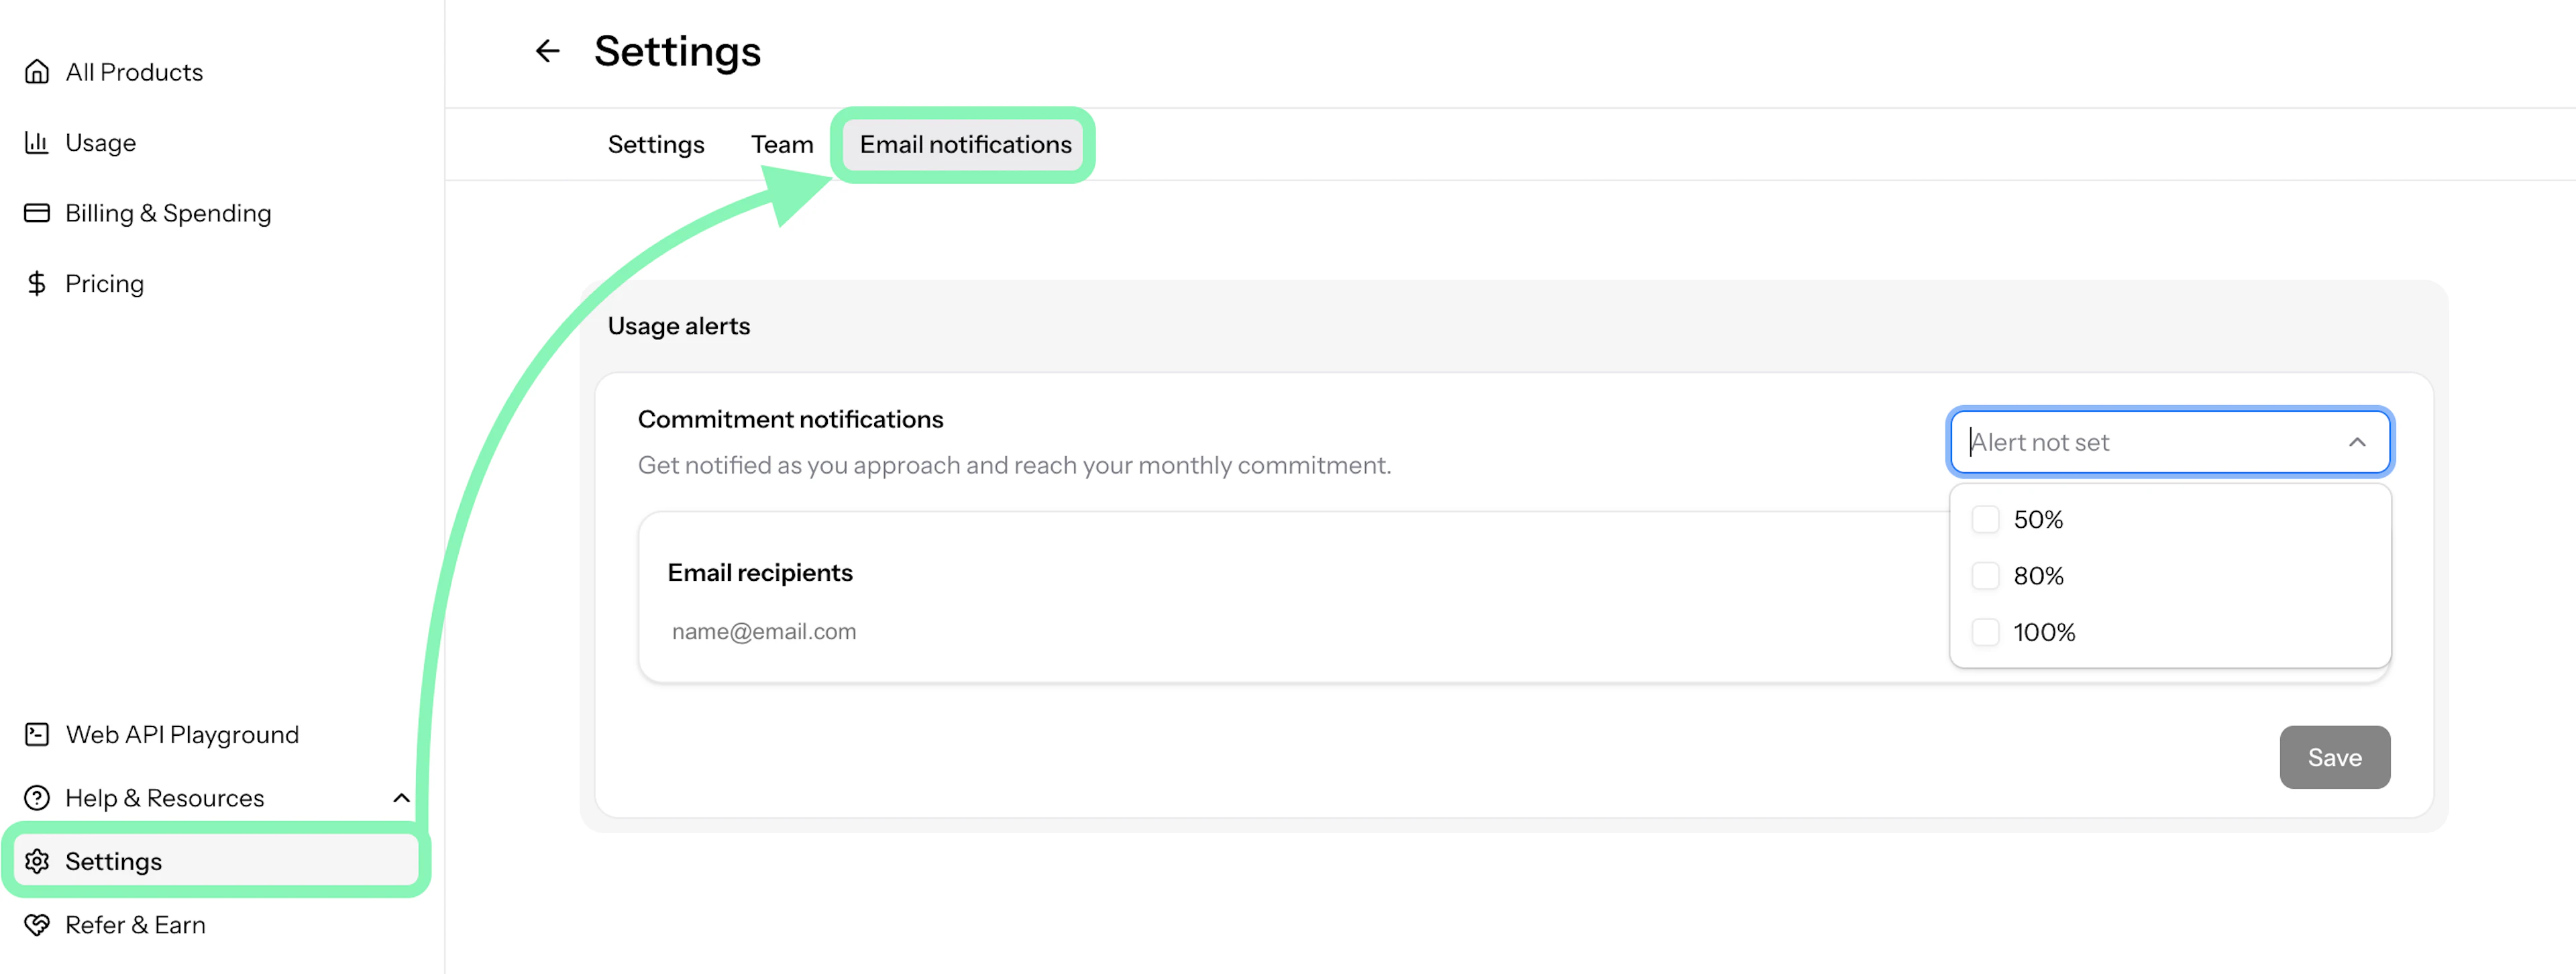2576x974 pixels.
Task: Switch to the Settings tab
Action: (656, 145)
